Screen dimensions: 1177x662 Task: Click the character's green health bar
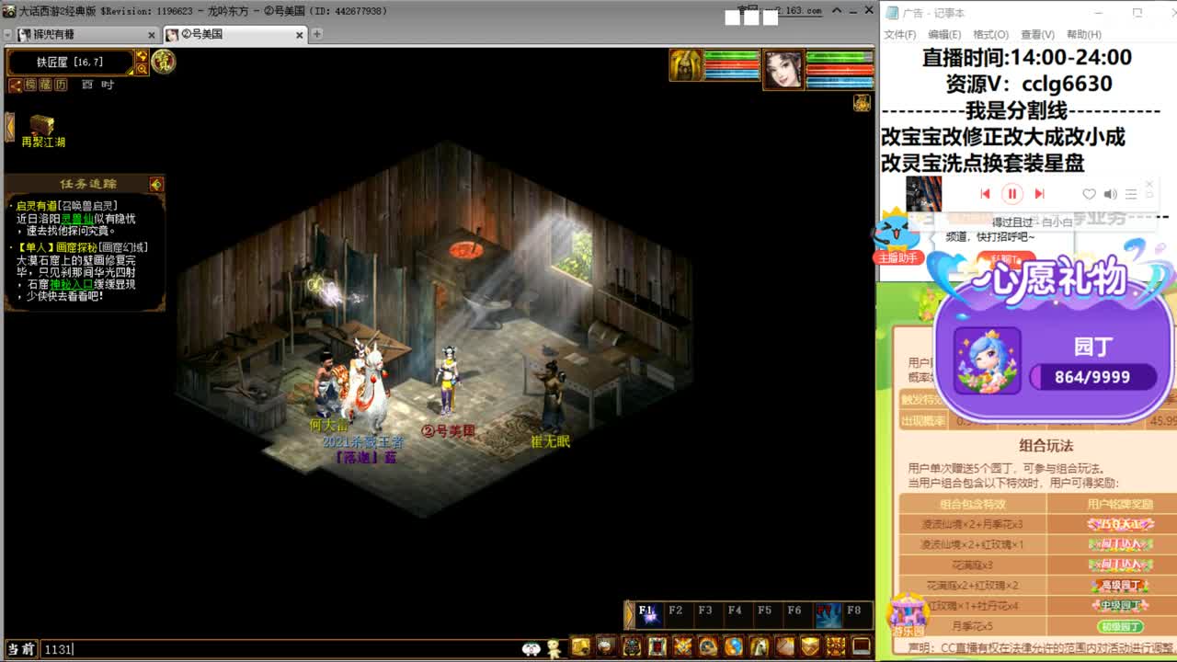[839, 57]
